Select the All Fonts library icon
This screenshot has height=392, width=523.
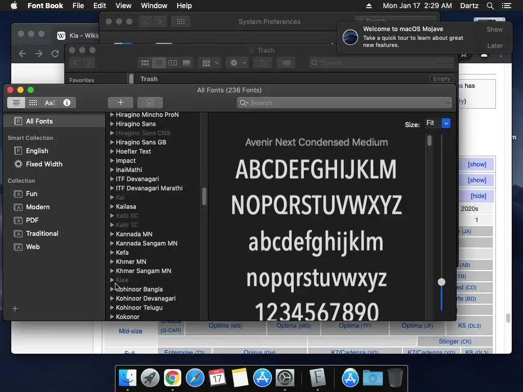(x=18, y=121)
